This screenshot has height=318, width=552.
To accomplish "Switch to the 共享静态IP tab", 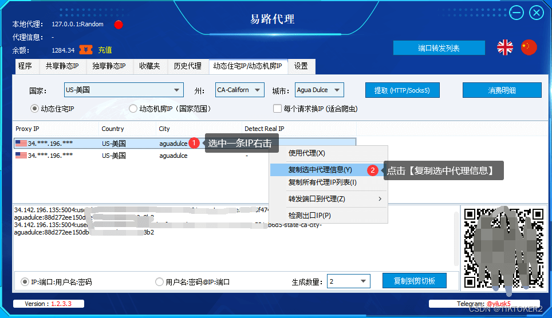I will (62, 66).
